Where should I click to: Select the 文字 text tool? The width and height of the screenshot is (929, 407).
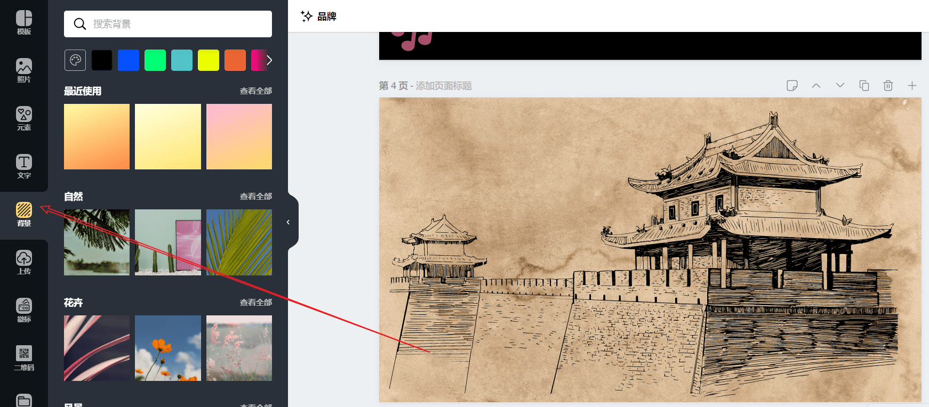point(24,167)
